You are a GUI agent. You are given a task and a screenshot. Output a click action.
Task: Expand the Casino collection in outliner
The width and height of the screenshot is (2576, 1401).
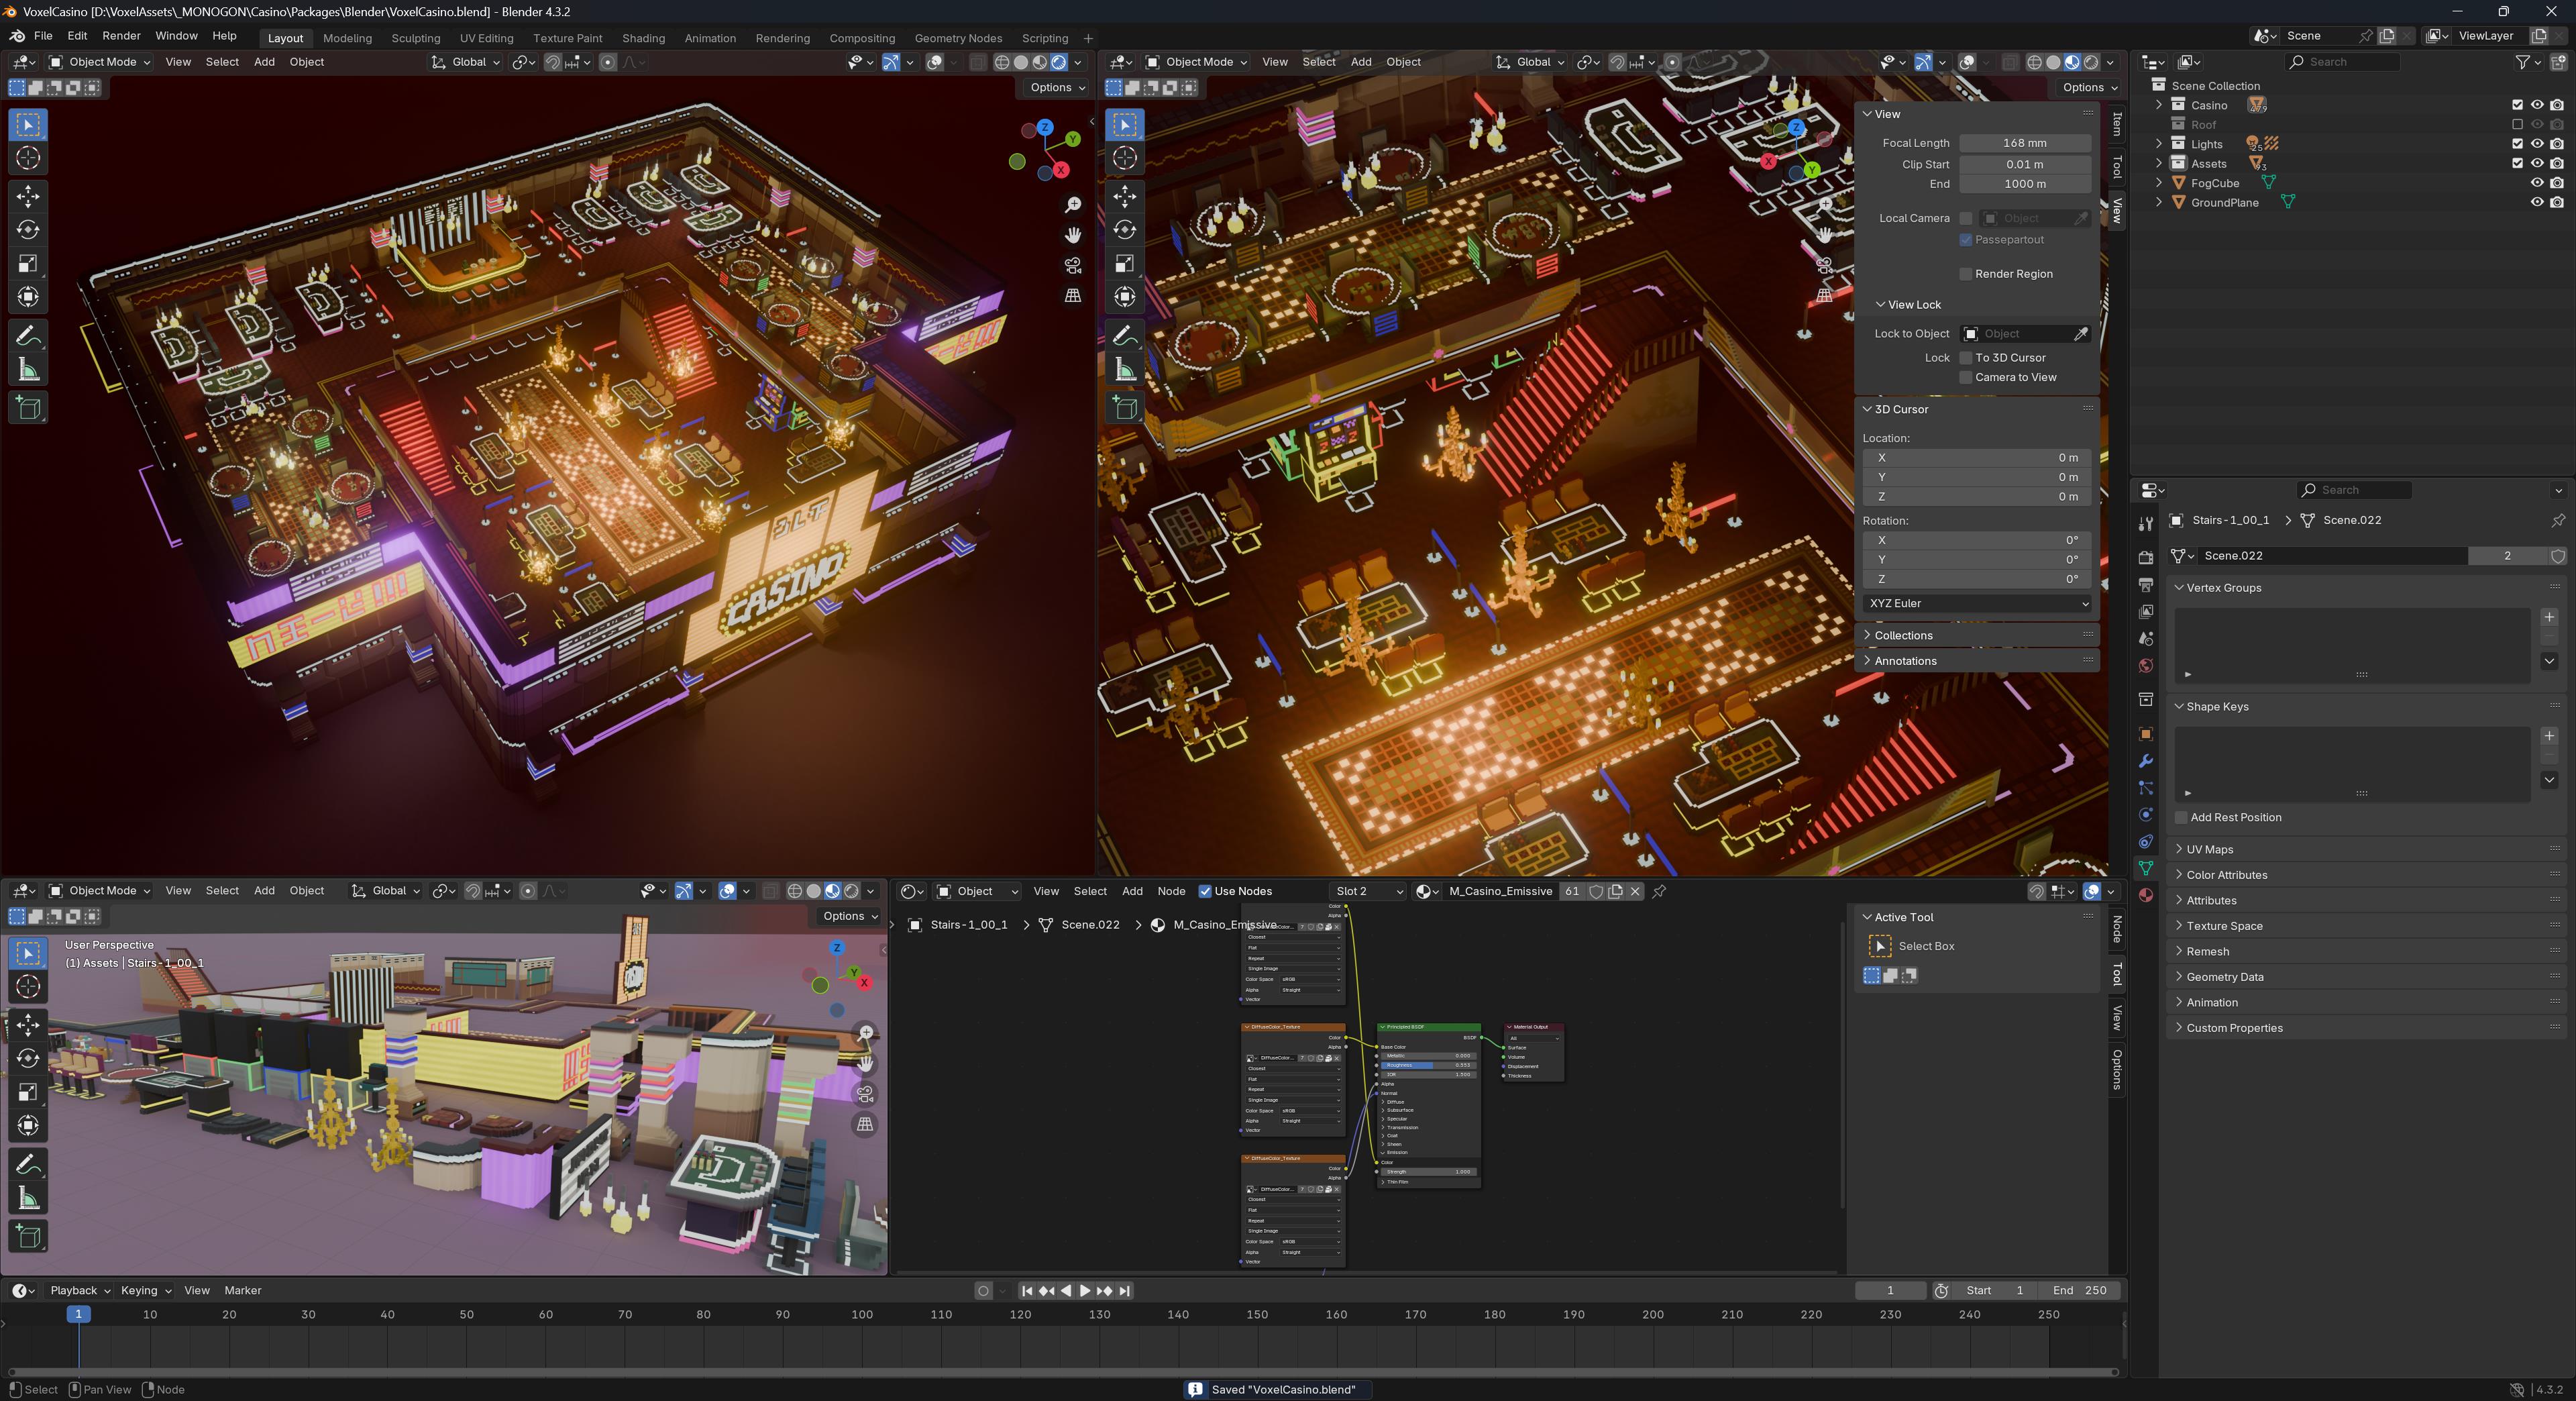pos(2159,105)
